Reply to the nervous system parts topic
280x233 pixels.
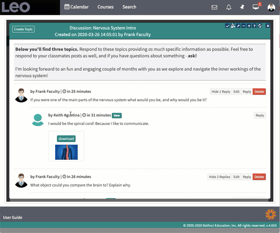pyautogui.click(x=247, y=92)
